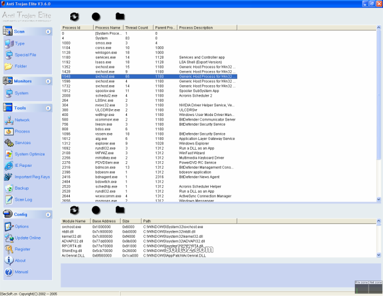This screenshot has width=383, height=296.
Task: Click the refresh icon above process list
Action: point(74,17)
